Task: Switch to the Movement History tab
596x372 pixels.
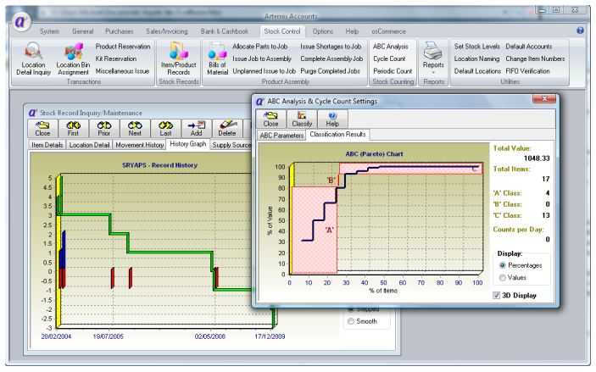Action: 140,145
